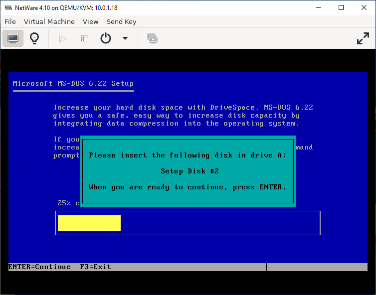Click the window title 'NetWare 4.10 on QEMU/KVM'
This screenshot has height=295, width=376.
point(66,7)
